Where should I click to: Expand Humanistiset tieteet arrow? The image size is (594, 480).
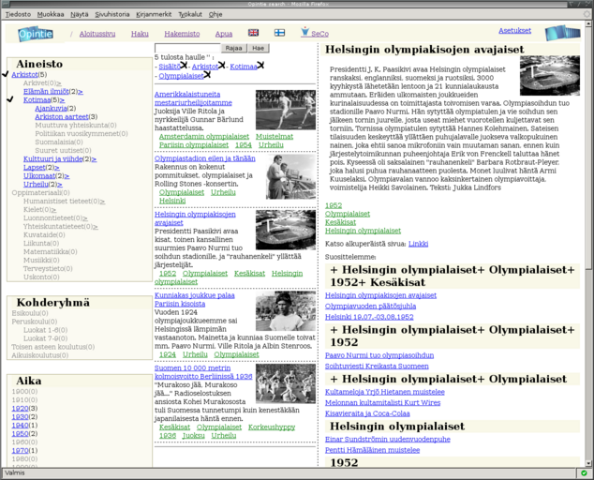coord(103,202)
